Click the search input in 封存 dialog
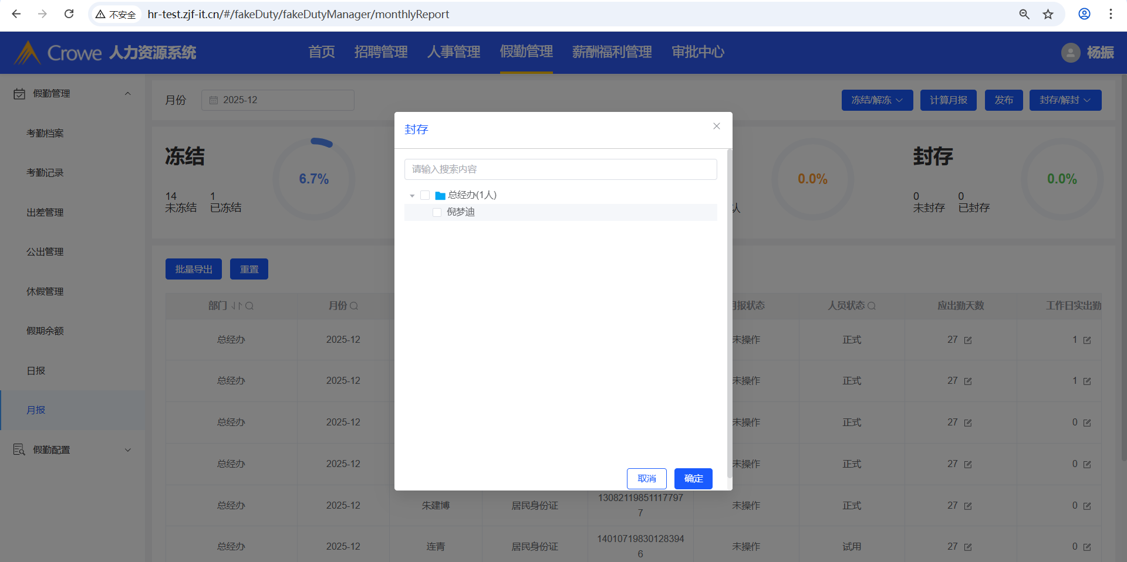Screen dimensions: 1127x562 coord(561,169)
